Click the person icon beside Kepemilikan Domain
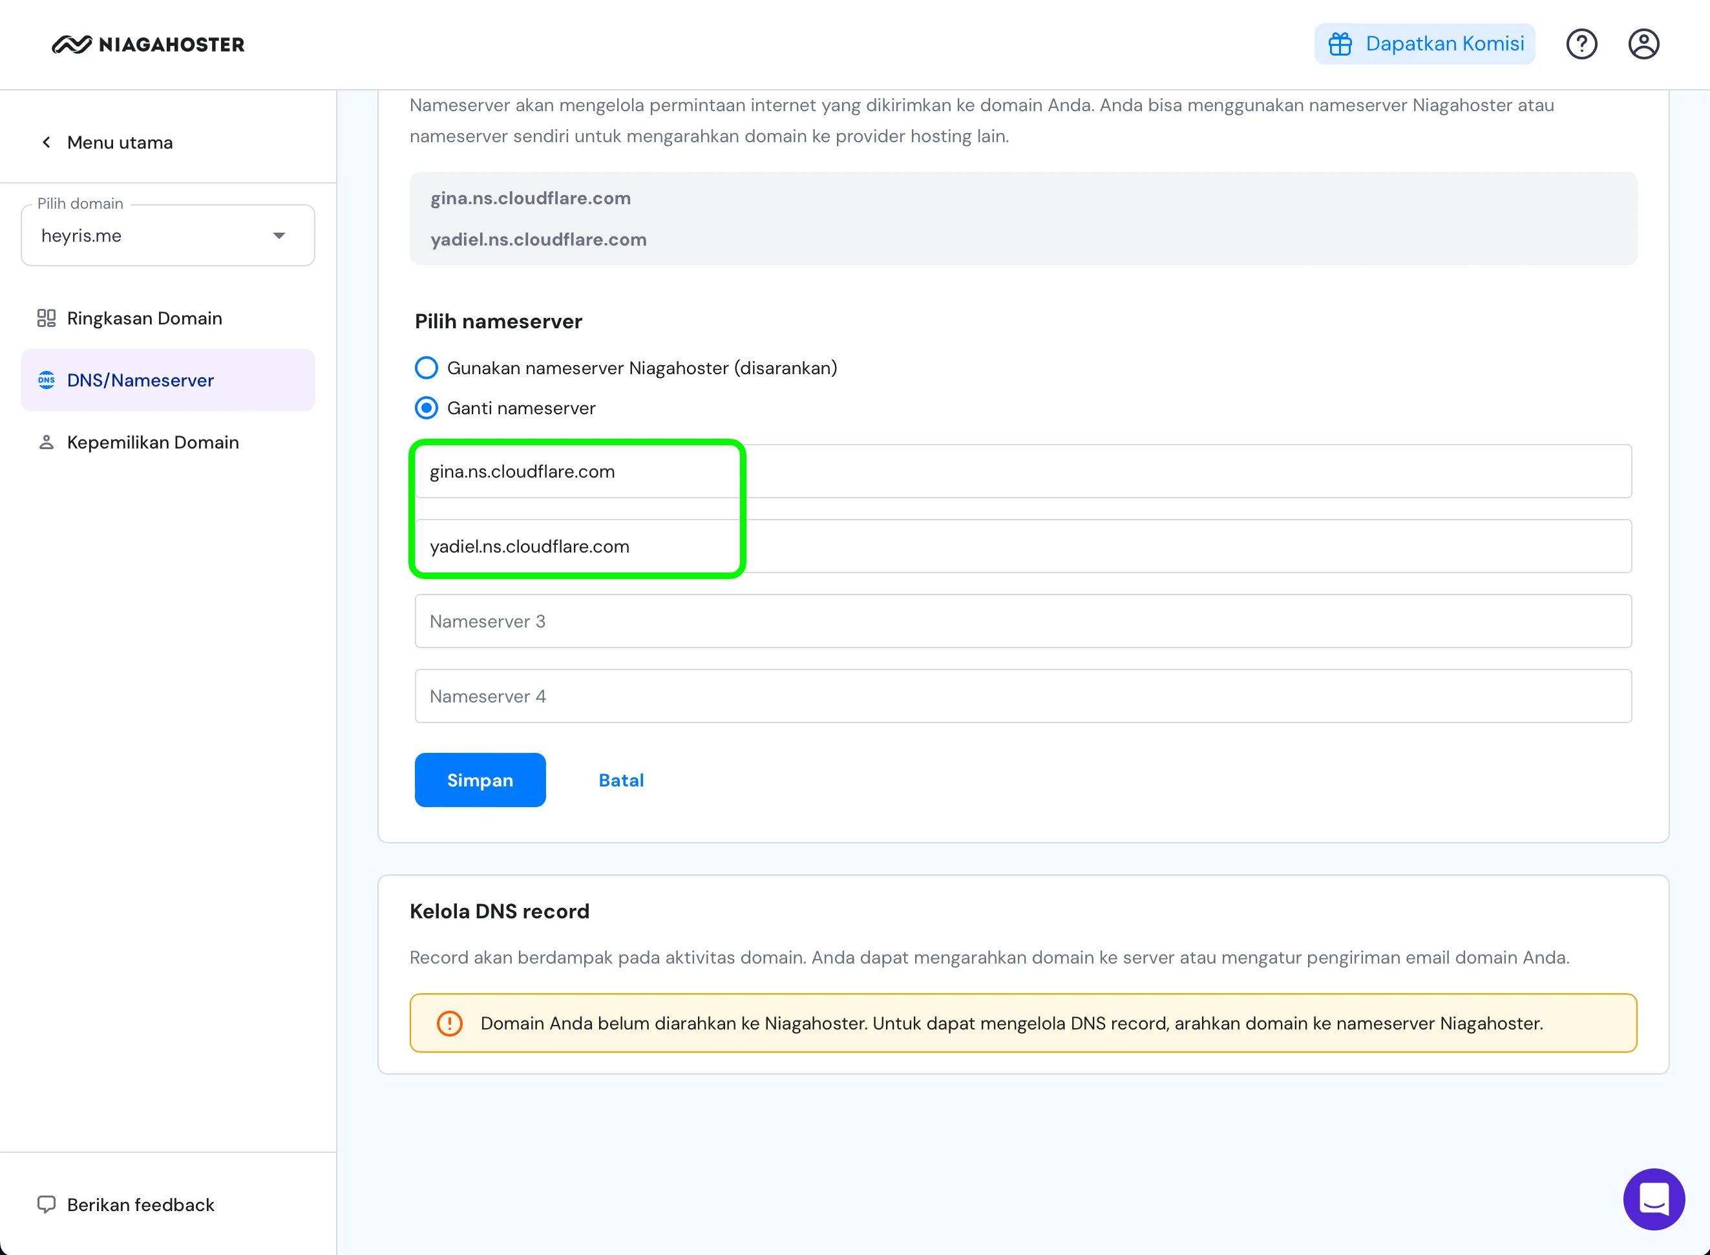This screenshot has height=1255, width=1710. 47,441
